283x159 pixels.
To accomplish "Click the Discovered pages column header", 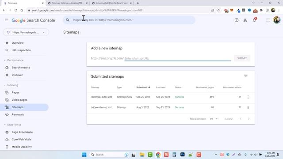I will (205, 87).
